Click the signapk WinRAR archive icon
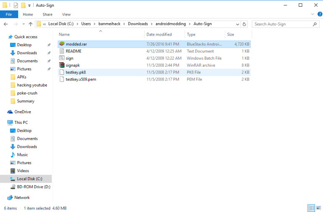Image resolution: width=323 pixels, height=212 pixels. click(62, 65)
